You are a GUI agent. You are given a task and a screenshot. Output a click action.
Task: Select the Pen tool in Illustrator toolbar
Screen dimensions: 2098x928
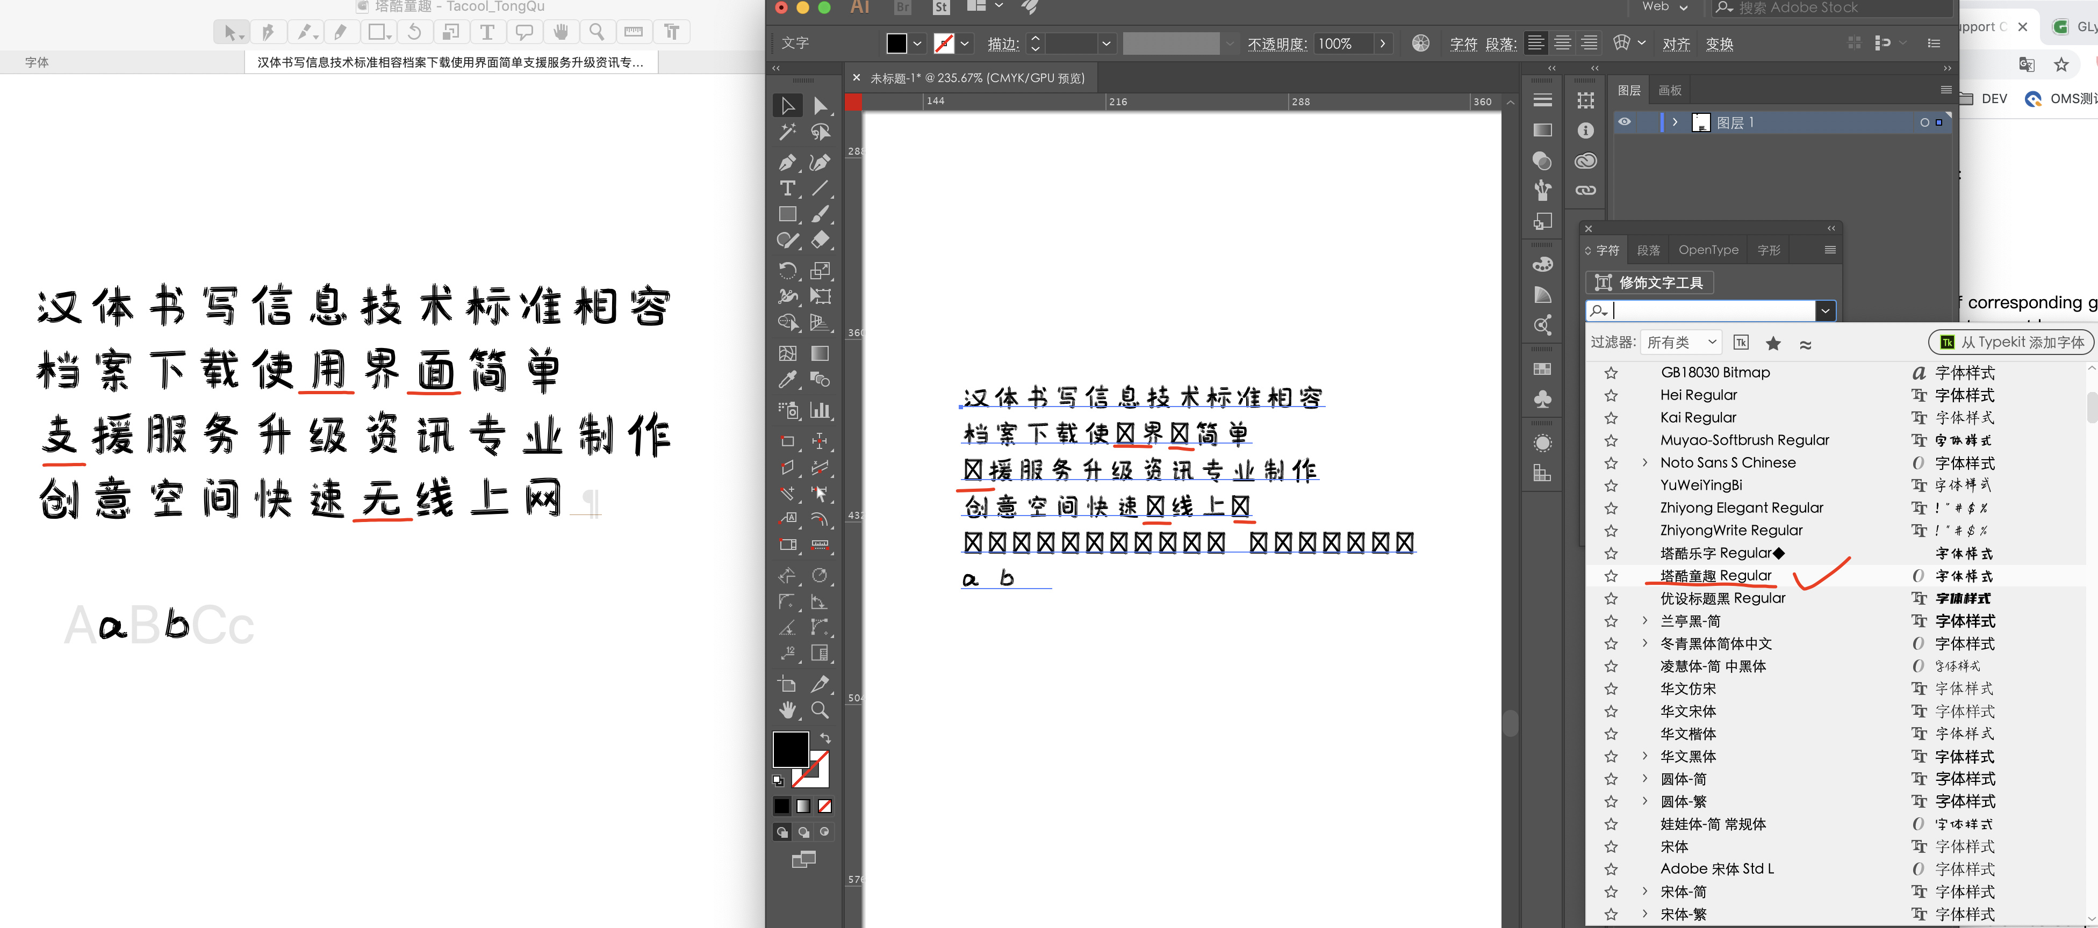[787, 162]
